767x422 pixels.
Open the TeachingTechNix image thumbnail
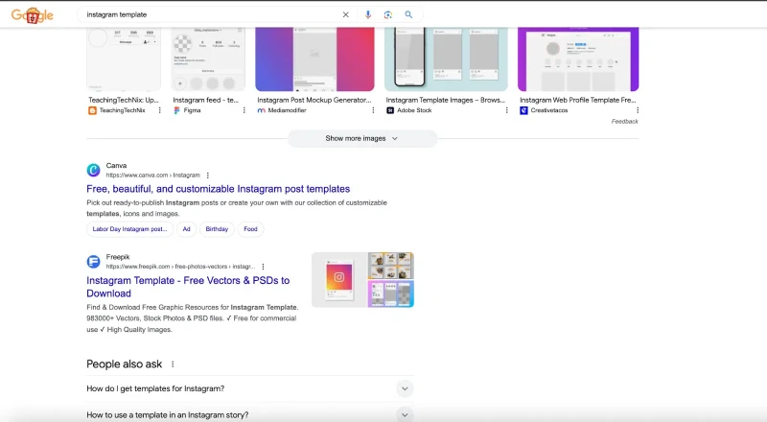click(124, 59)
